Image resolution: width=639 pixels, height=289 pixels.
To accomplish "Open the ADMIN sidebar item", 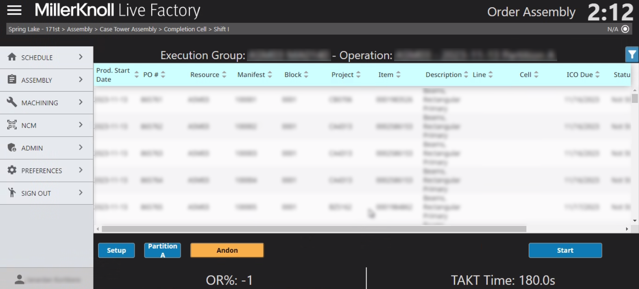I will pyautogui.click(x=47, y=148).
